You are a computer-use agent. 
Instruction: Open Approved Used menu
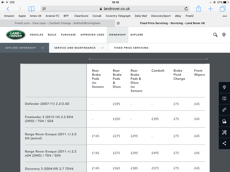[x=92, y=35]
